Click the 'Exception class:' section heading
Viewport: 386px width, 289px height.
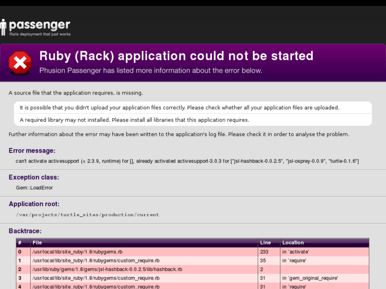click(x=34, y=177)
